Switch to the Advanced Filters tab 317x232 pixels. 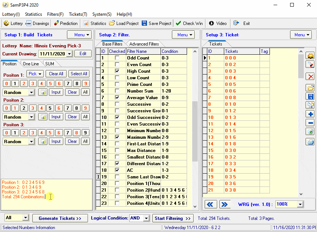tap(144, 44)
